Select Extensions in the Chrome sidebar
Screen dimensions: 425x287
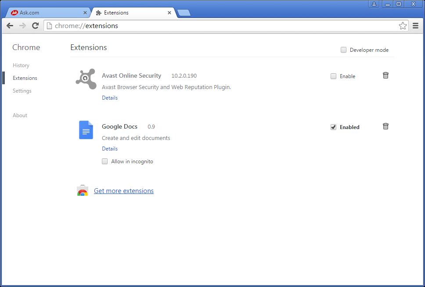click(x=25, y=78)
